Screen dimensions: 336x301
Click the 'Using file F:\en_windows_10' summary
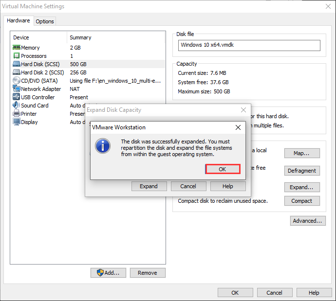[115, 81]
